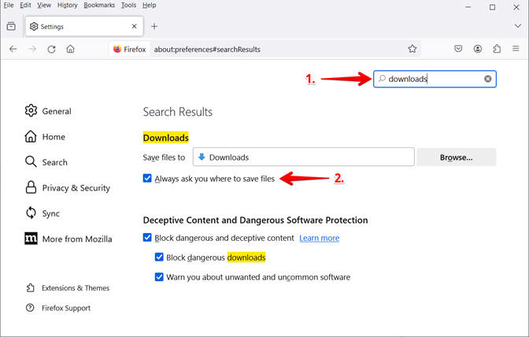Viewport: 529px width, 337px height.
Task: Open the Bookmarks menu
Action: click(x=99, y=6)
